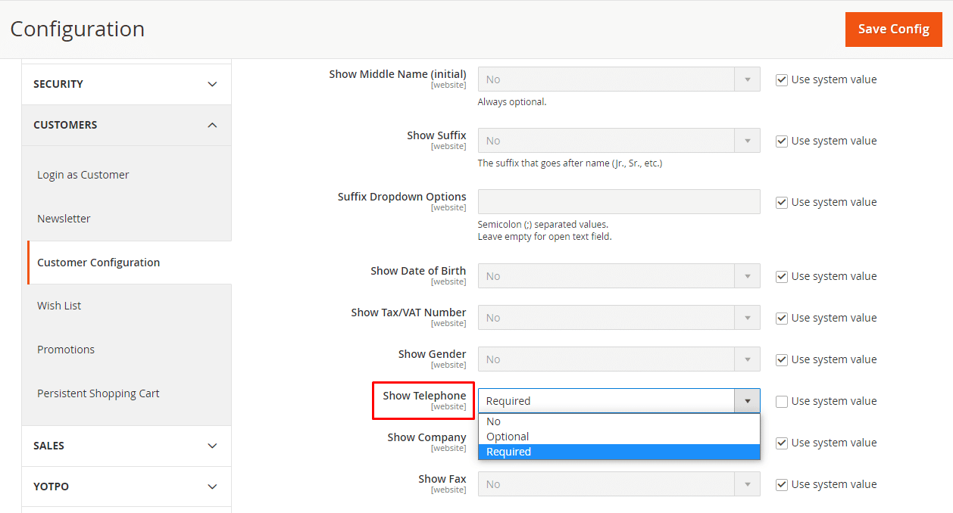This screenshot has height=513, width=953.
Task: Expand the Yotpo section chevron
Action: (212, 487)
